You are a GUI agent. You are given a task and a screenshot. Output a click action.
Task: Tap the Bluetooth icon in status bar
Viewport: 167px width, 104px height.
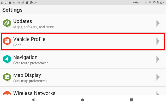[146, 3]
